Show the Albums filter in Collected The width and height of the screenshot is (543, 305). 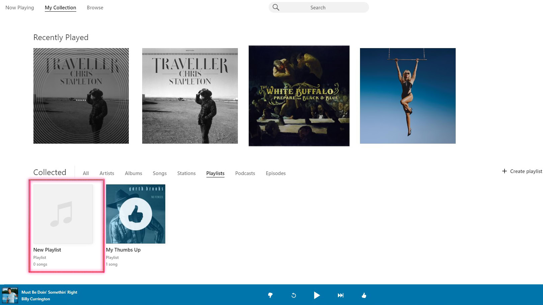click(133, 173)
